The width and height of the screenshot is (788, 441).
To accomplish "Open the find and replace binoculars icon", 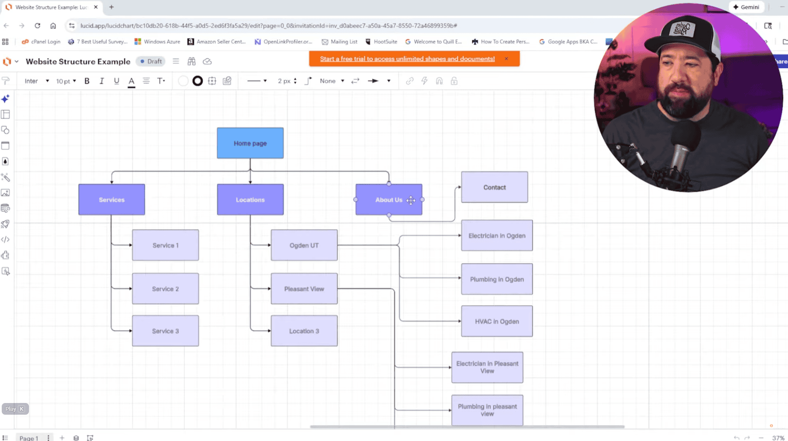I will (x=191, y=61).
